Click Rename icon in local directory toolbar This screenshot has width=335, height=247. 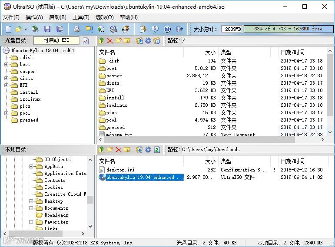coord(127,150)
